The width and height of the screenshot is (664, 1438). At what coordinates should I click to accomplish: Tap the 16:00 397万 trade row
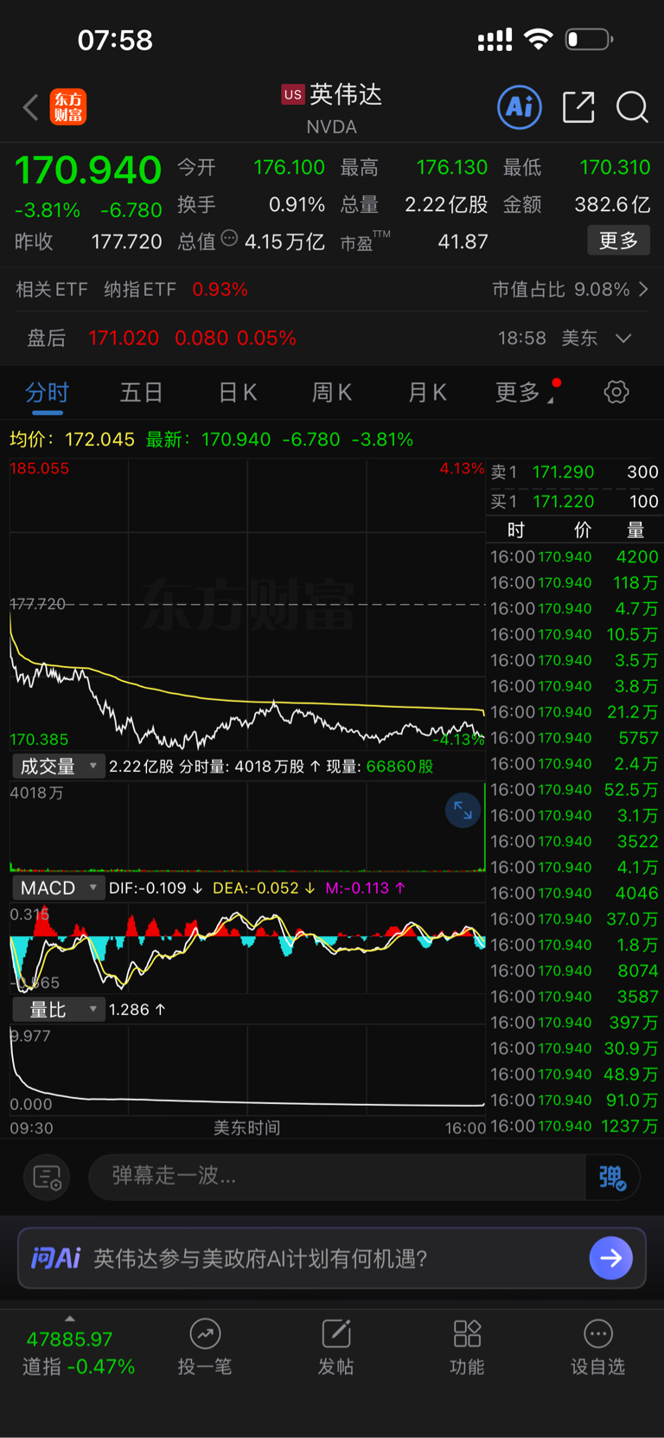coord(574,1023)
